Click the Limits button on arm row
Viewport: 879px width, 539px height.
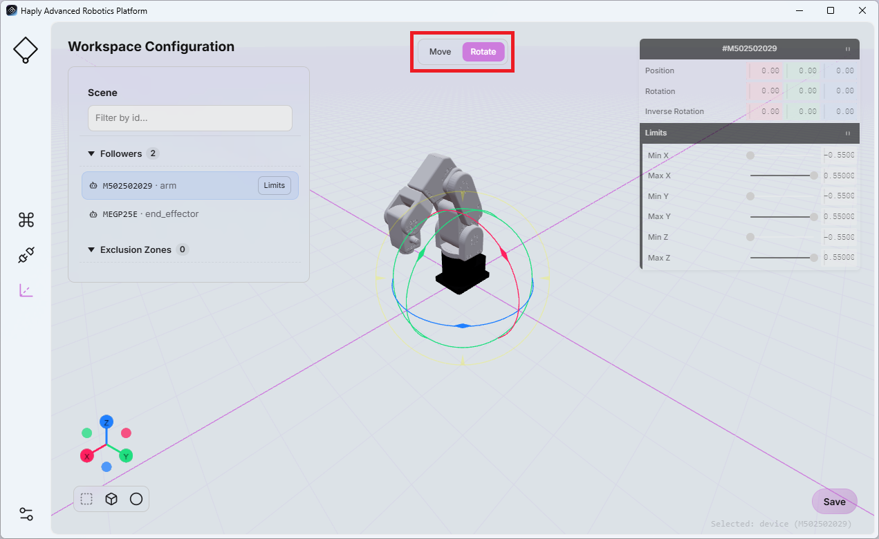tap(275, 185)
